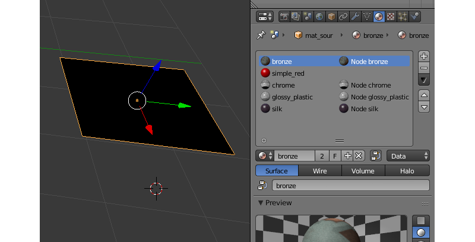Switch to the Particles properties tab

tap(403, 17)
